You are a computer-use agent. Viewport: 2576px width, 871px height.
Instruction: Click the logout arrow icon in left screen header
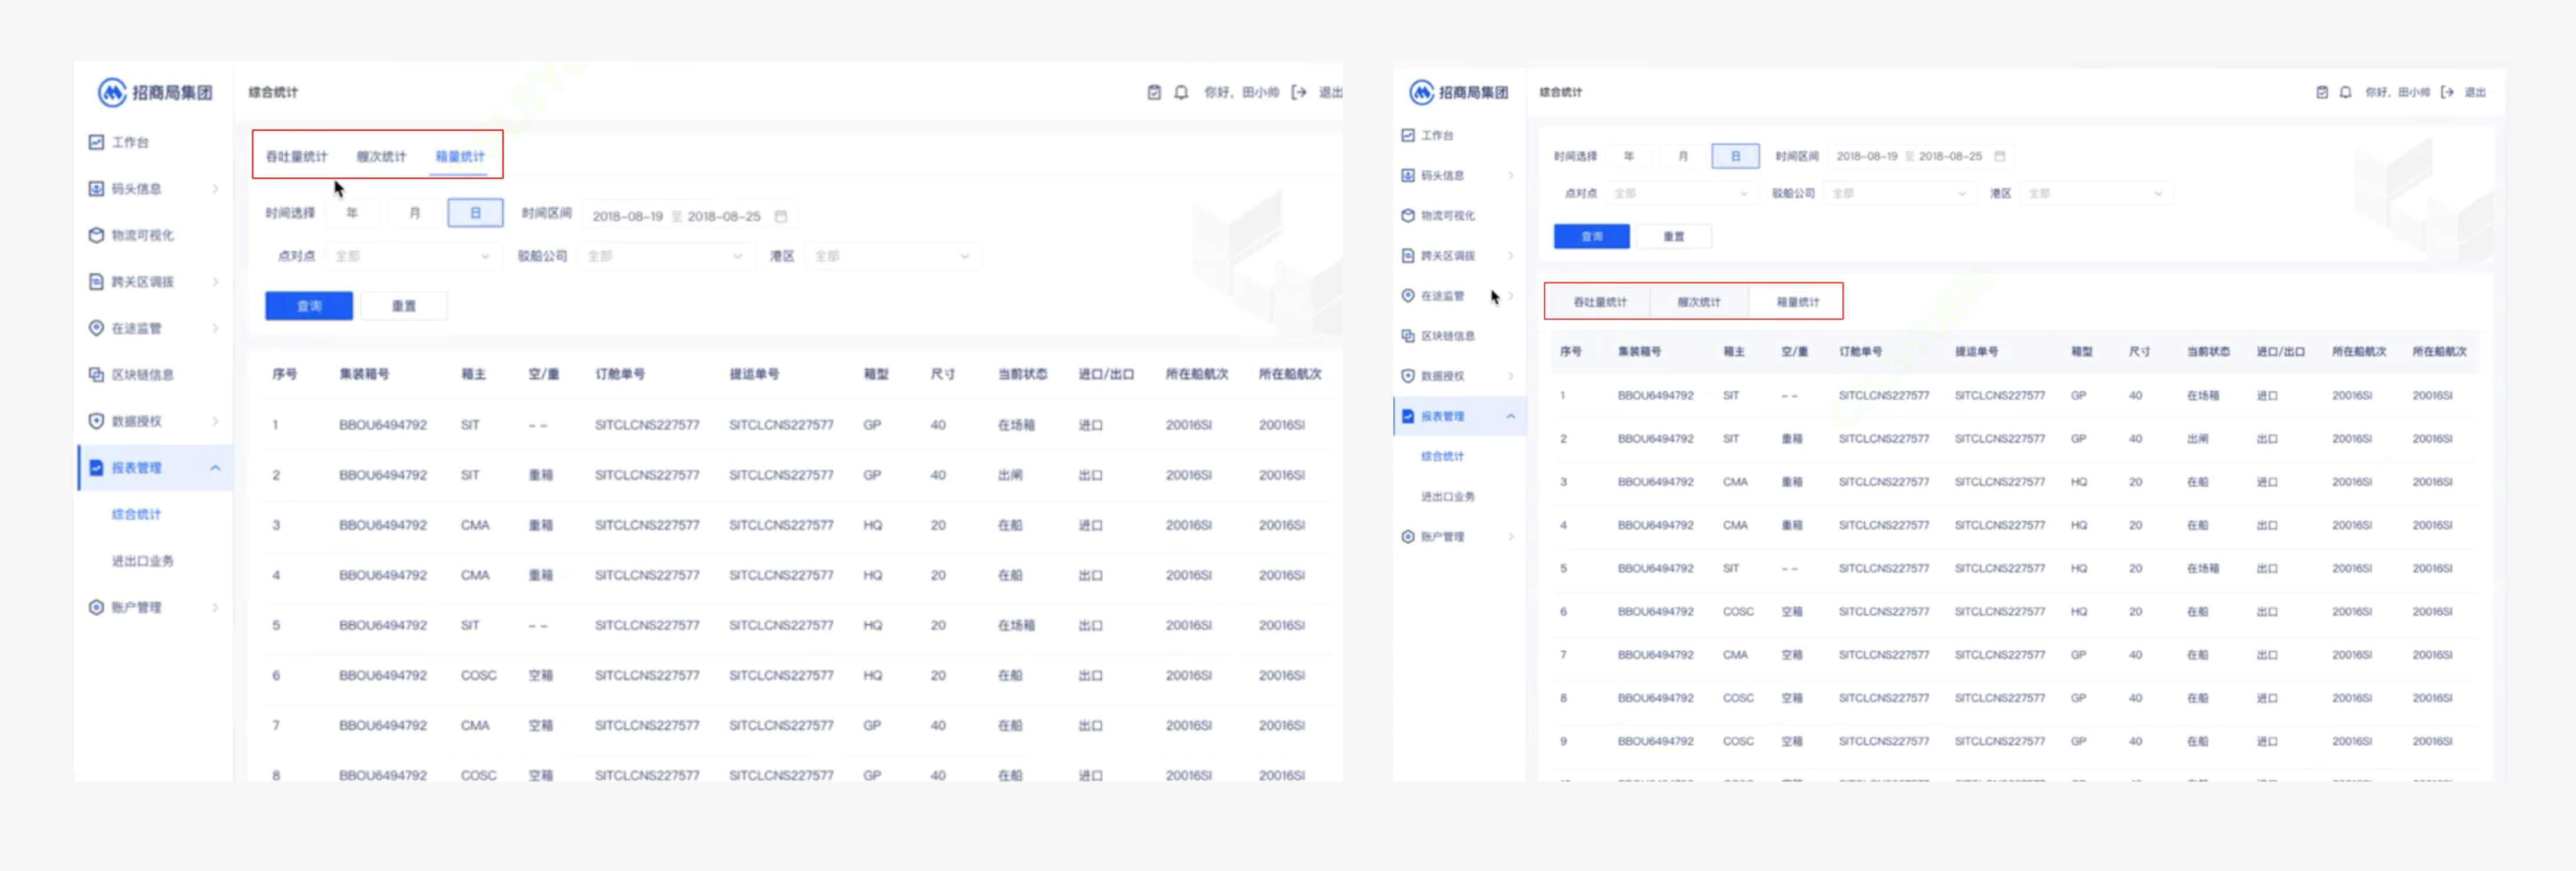coord(1298,92)
